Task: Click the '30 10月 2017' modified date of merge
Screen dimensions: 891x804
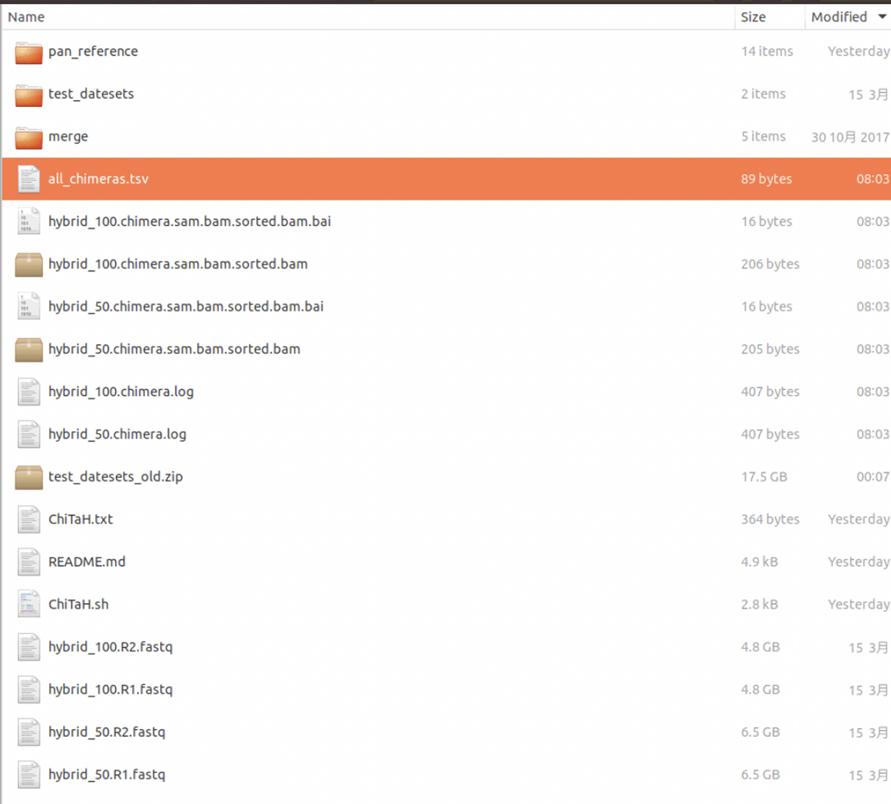Action: 851,137
